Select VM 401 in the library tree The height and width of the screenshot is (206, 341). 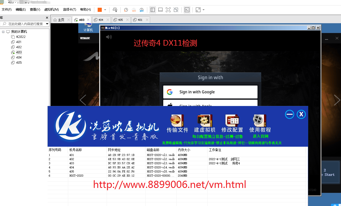pos(17,42)
